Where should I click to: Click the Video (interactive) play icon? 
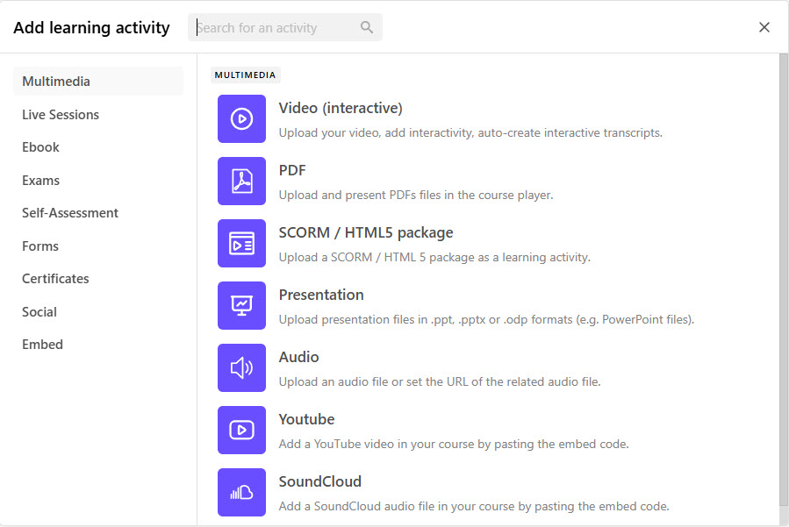point(241,118)
